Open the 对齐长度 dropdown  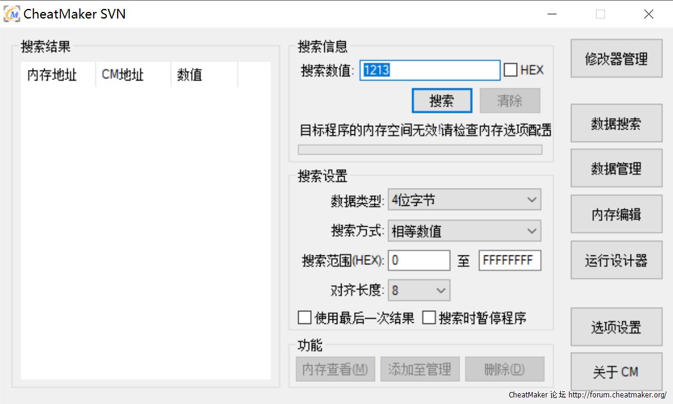[419, 291]
